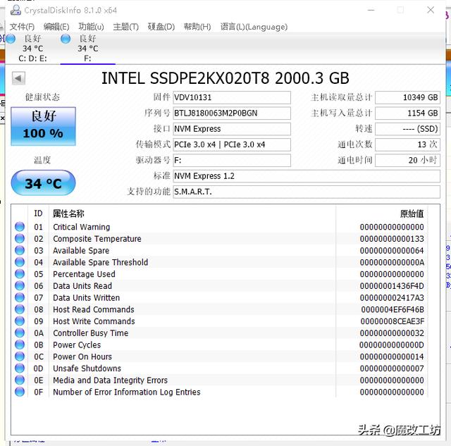Select Media and Data Integrity Errors text

tap(110, 380)
